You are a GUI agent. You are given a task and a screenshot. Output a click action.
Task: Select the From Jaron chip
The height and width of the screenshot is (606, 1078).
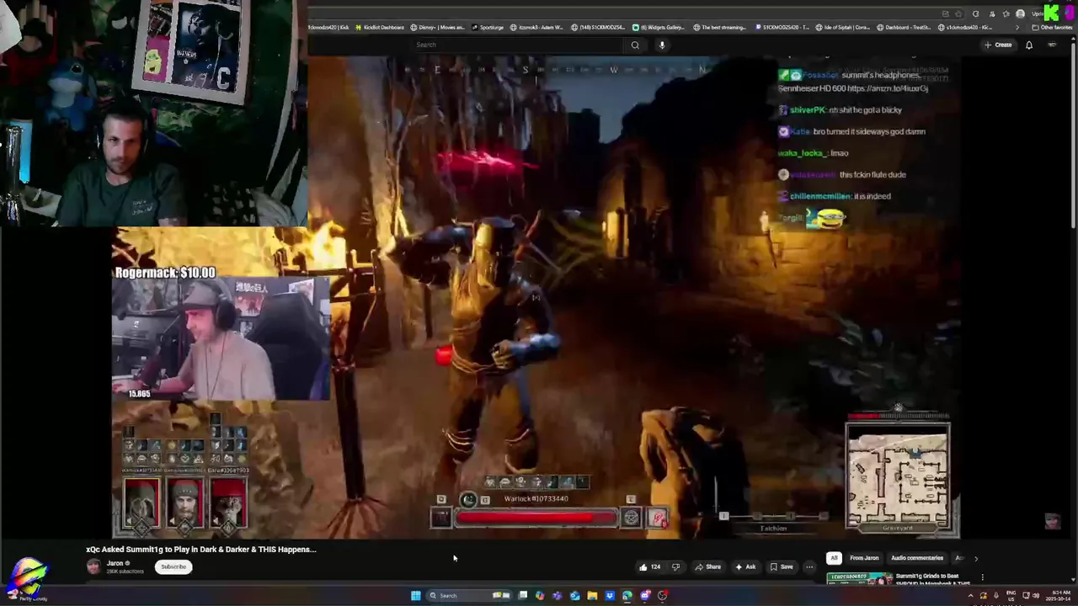864,558
